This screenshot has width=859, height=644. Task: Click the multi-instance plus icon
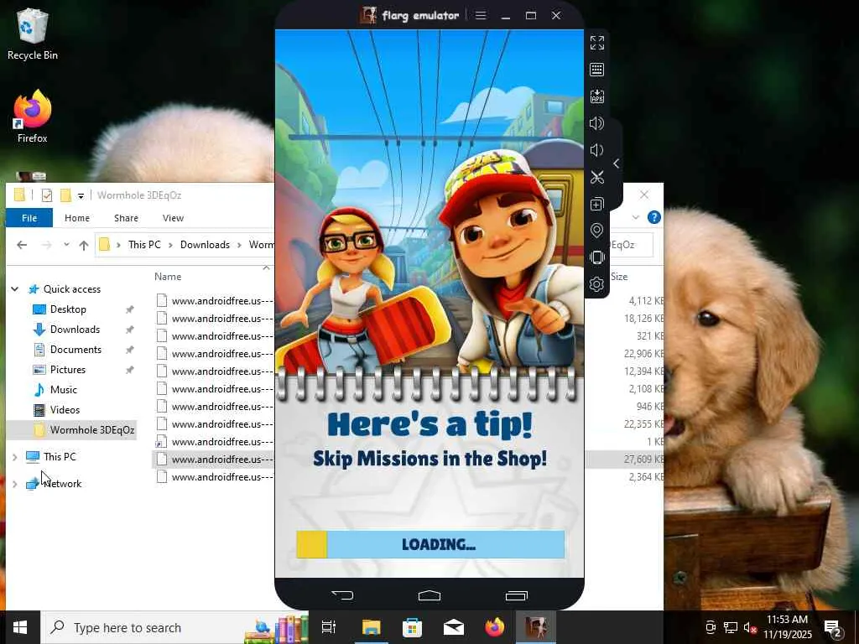596,204
